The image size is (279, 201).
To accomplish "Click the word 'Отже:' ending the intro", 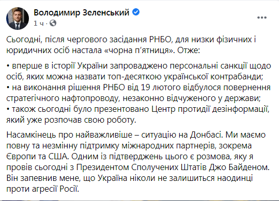I will 189,51.
